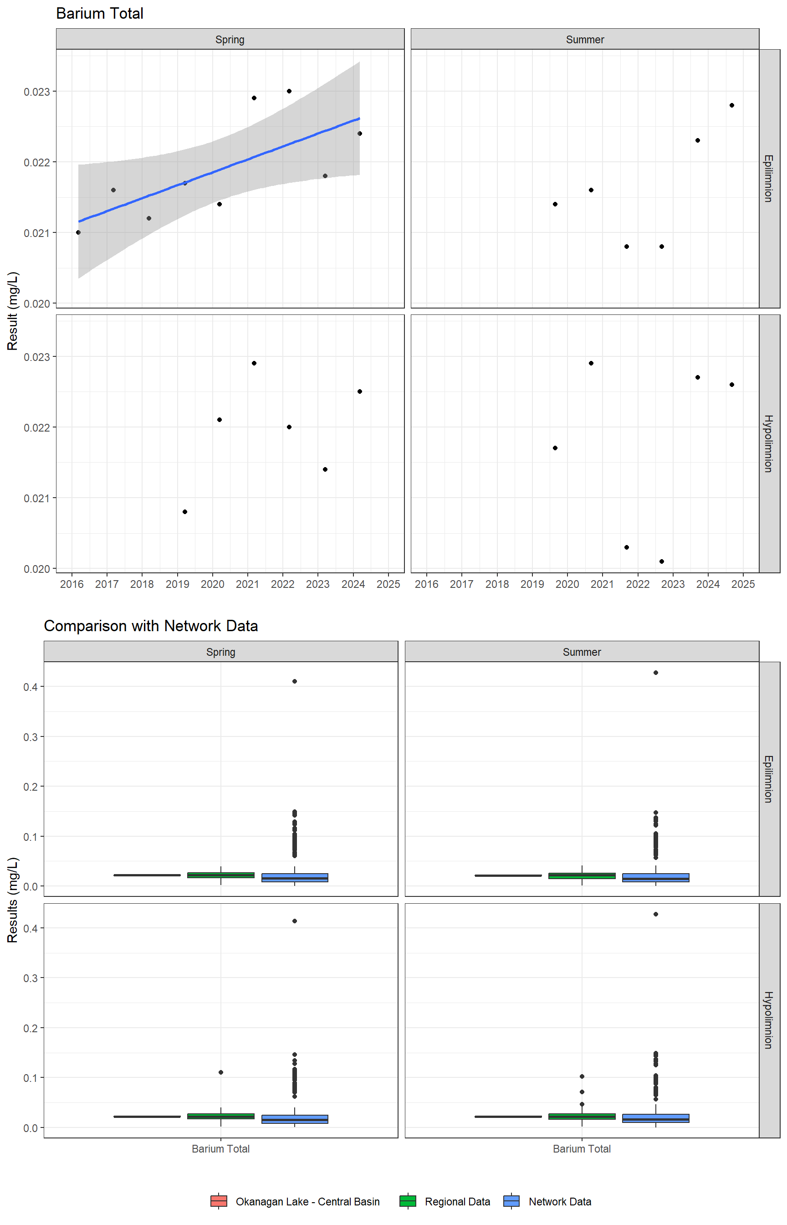Viewport: 787px width, 1225px height.
Task: Click the Hypolimnion strip label of the comparison chart
Action: point(769,1020)
